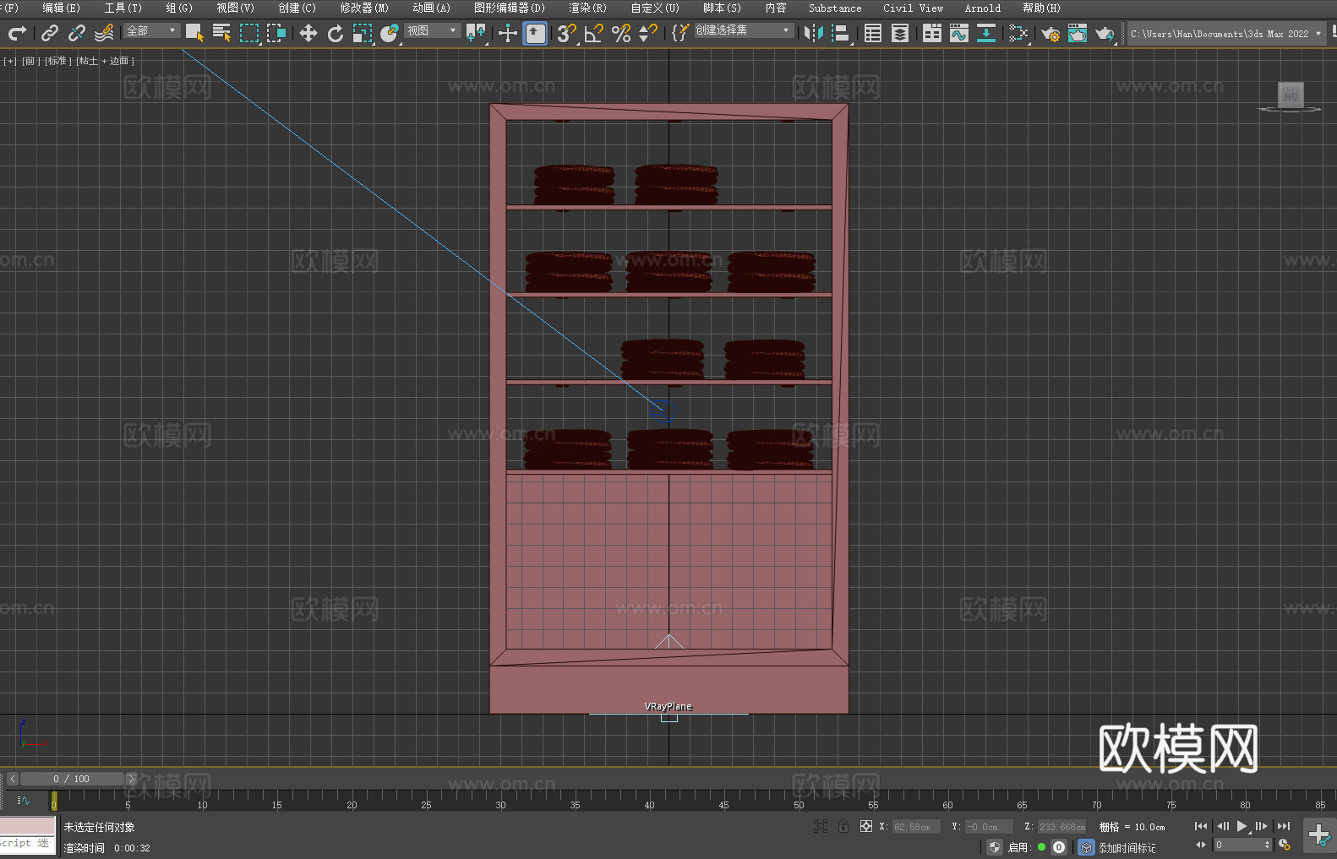Open the 修改器(M) menu

pyautogui.click(x=364, y=8)
